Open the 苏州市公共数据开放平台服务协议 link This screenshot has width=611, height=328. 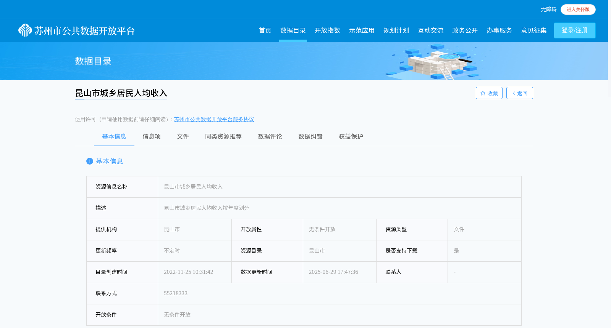tap(214, 119)
